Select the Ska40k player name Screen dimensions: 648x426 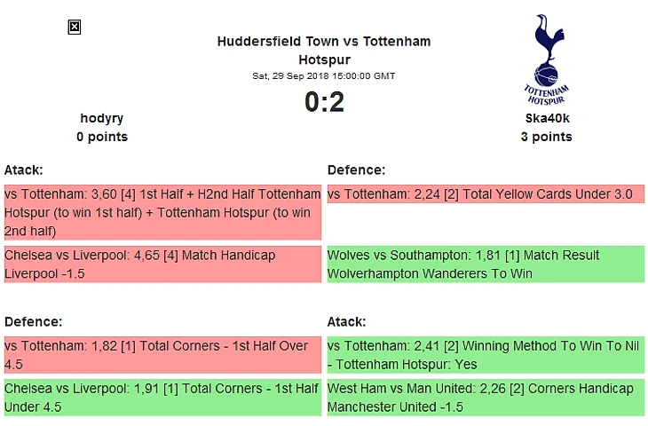[547, 118]
